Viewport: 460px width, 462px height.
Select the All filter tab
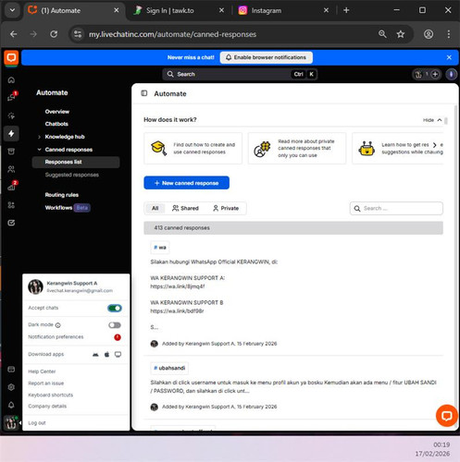tap(155, 209)
